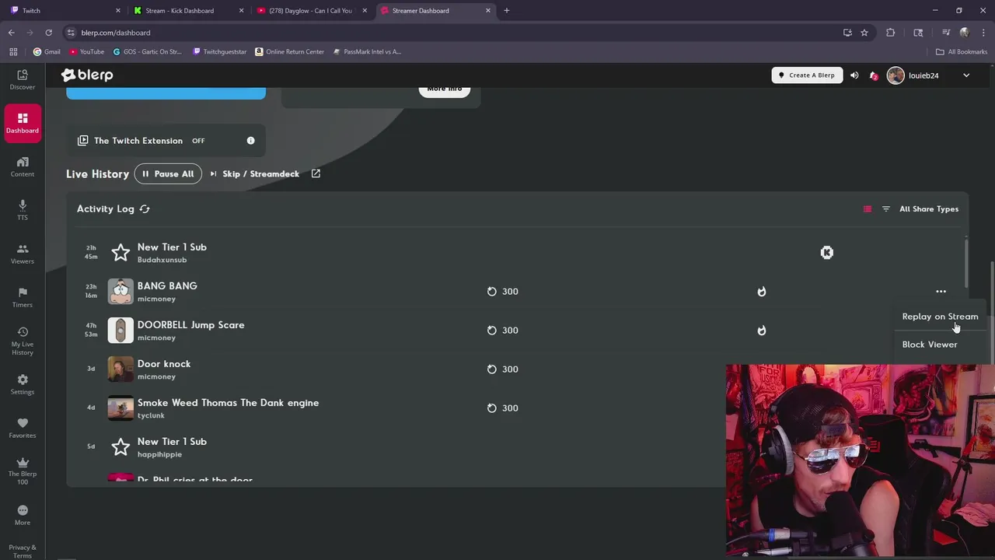995x560 pixels.
Task: Click the DOORBELL Jump Scare thumbnail
Action: (x=120, y=331)
